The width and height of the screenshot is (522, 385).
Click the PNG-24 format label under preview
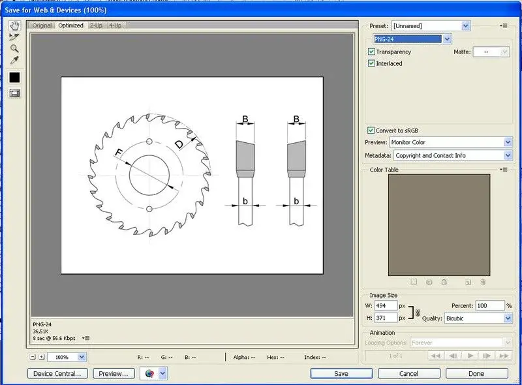[42, 324]
